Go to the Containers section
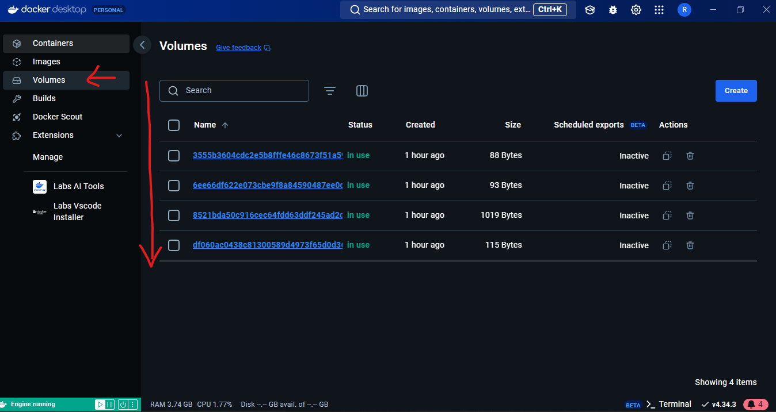The height and width of the screenshot is (412, 776). [53, 44]
